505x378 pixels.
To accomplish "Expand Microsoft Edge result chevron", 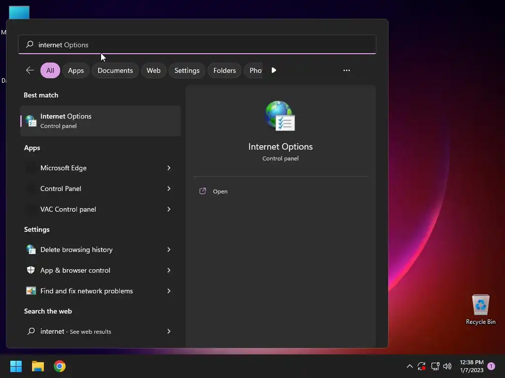I will tap(169, 168).
